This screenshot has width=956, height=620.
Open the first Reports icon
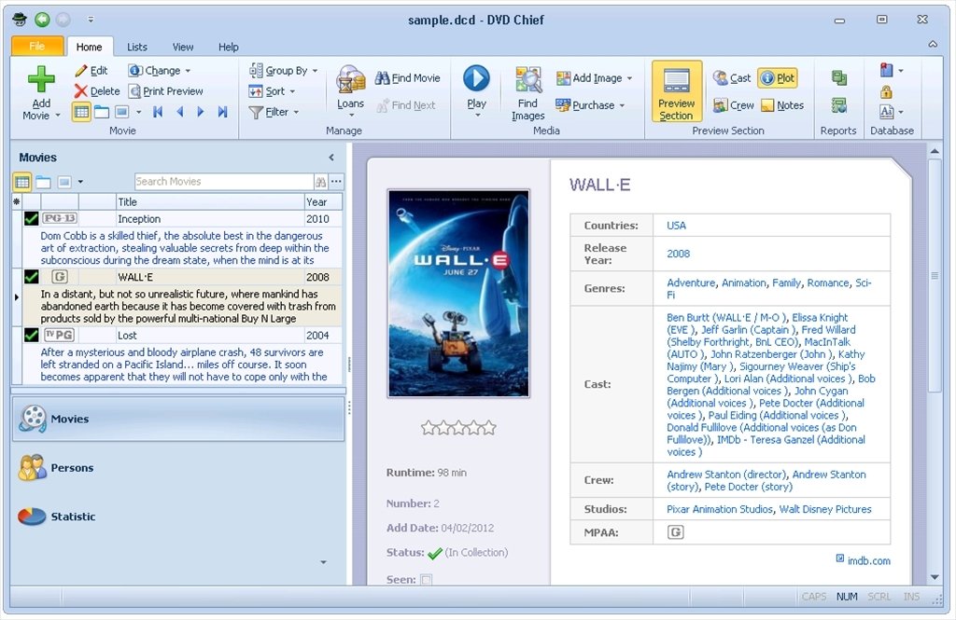click(839, 77)
